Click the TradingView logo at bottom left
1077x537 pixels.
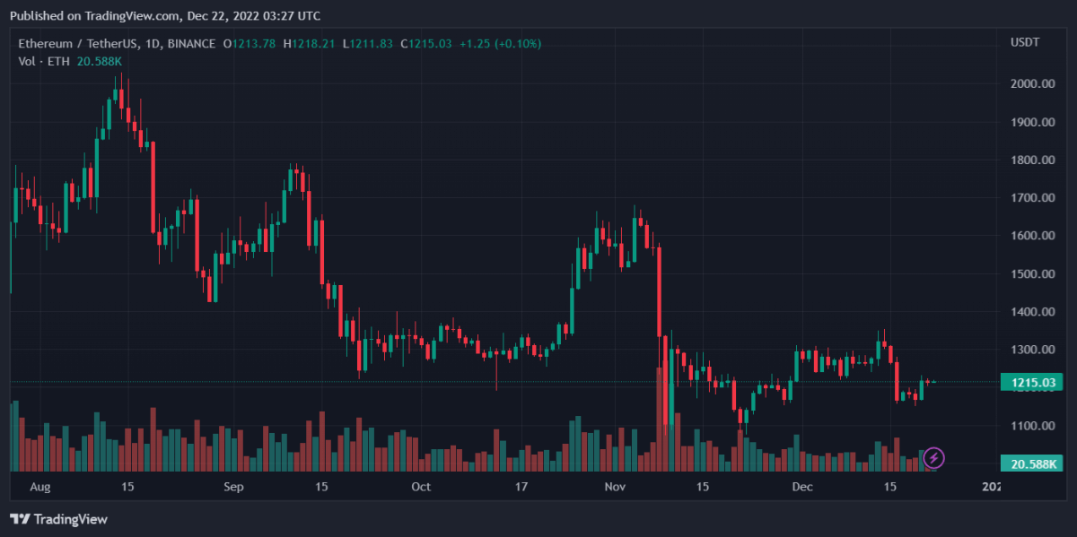[x=58, y=519]
